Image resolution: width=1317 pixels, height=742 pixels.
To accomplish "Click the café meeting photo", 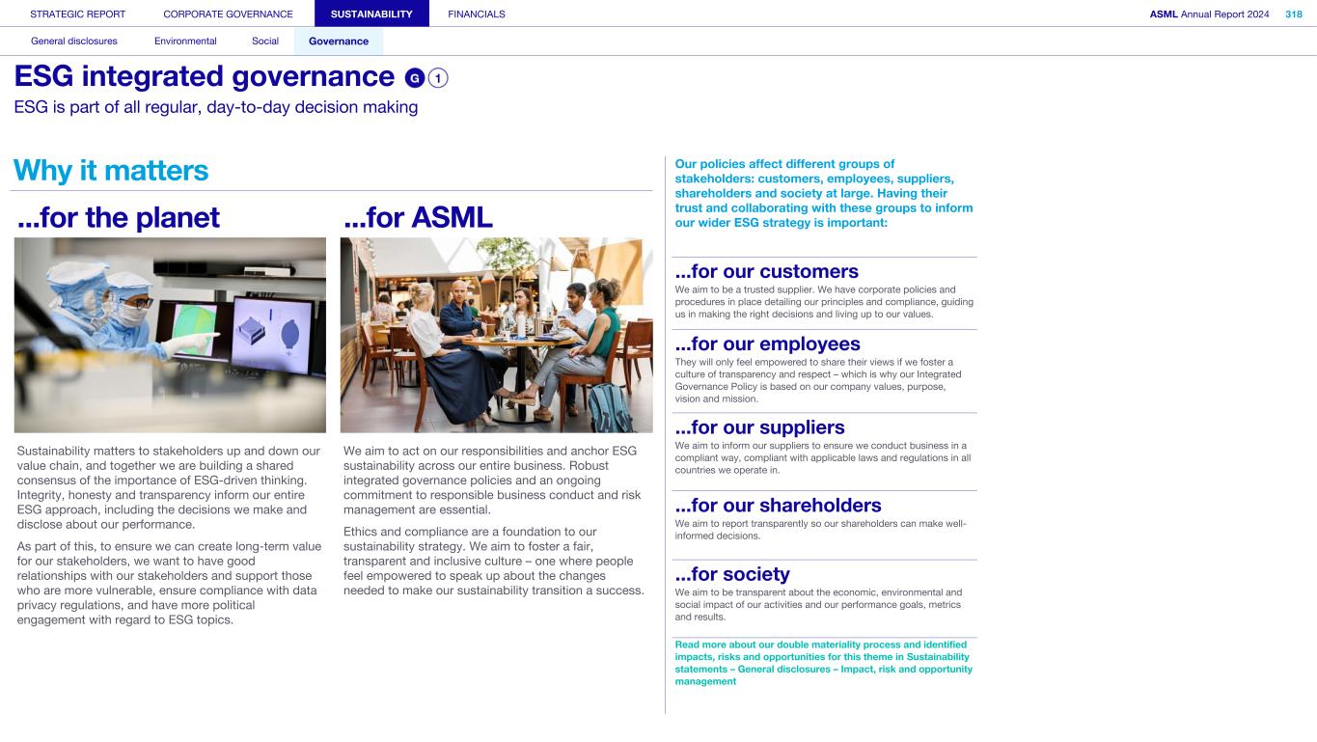I will [496, 335].
